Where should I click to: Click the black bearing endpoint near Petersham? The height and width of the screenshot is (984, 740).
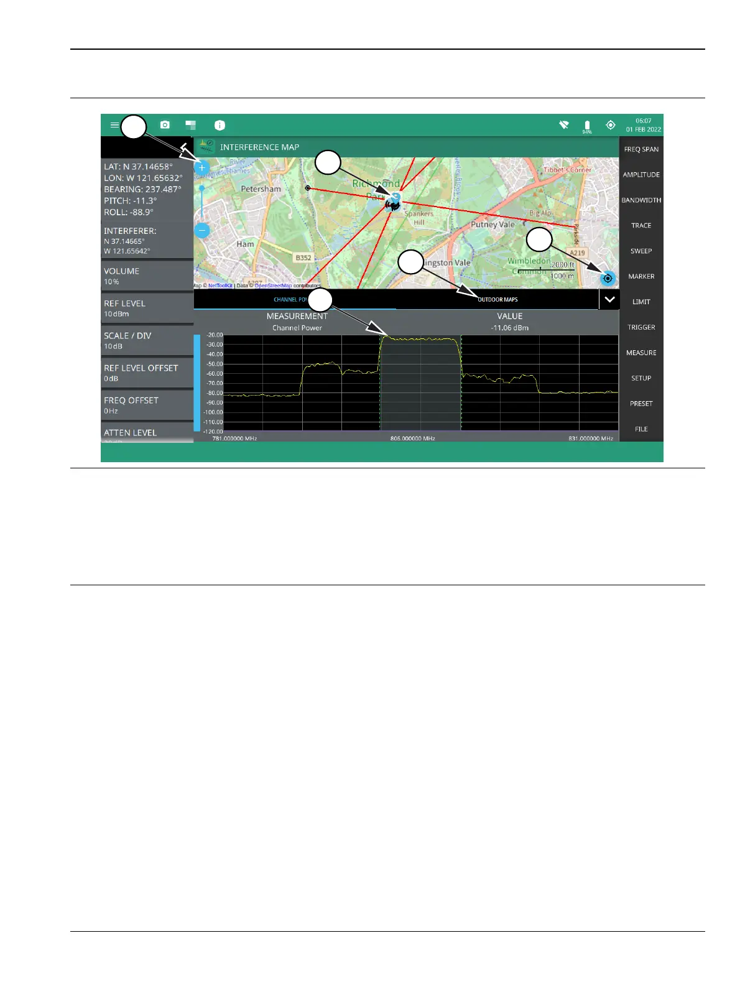[308, 187]
